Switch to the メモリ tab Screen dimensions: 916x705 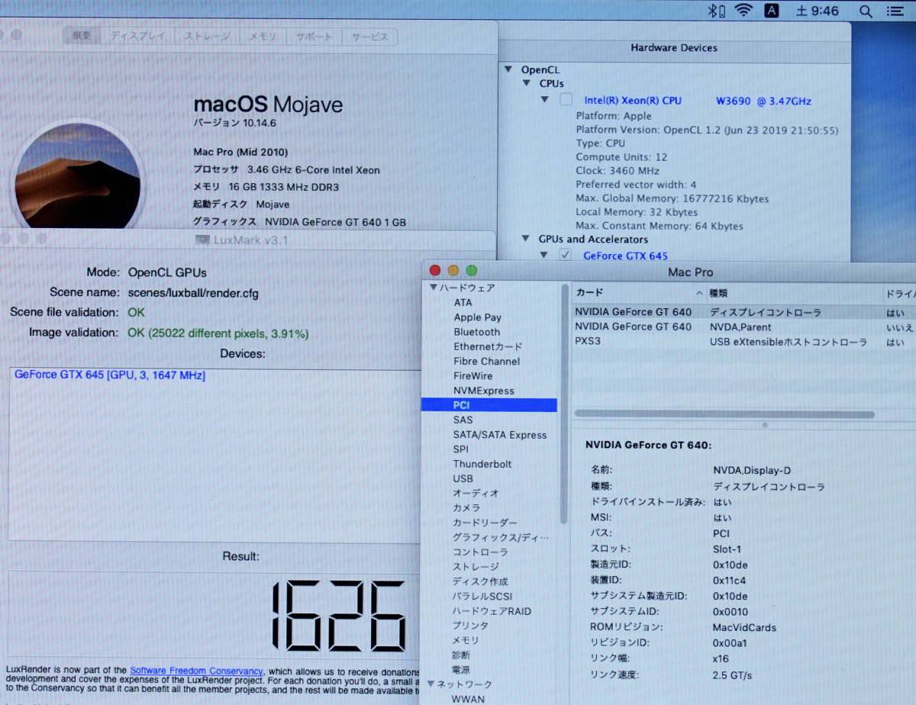(262, 37)
